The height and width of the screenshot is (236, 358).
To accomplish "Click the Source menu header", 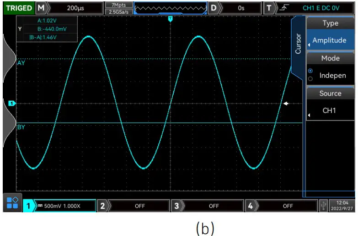I will (330, 93).
